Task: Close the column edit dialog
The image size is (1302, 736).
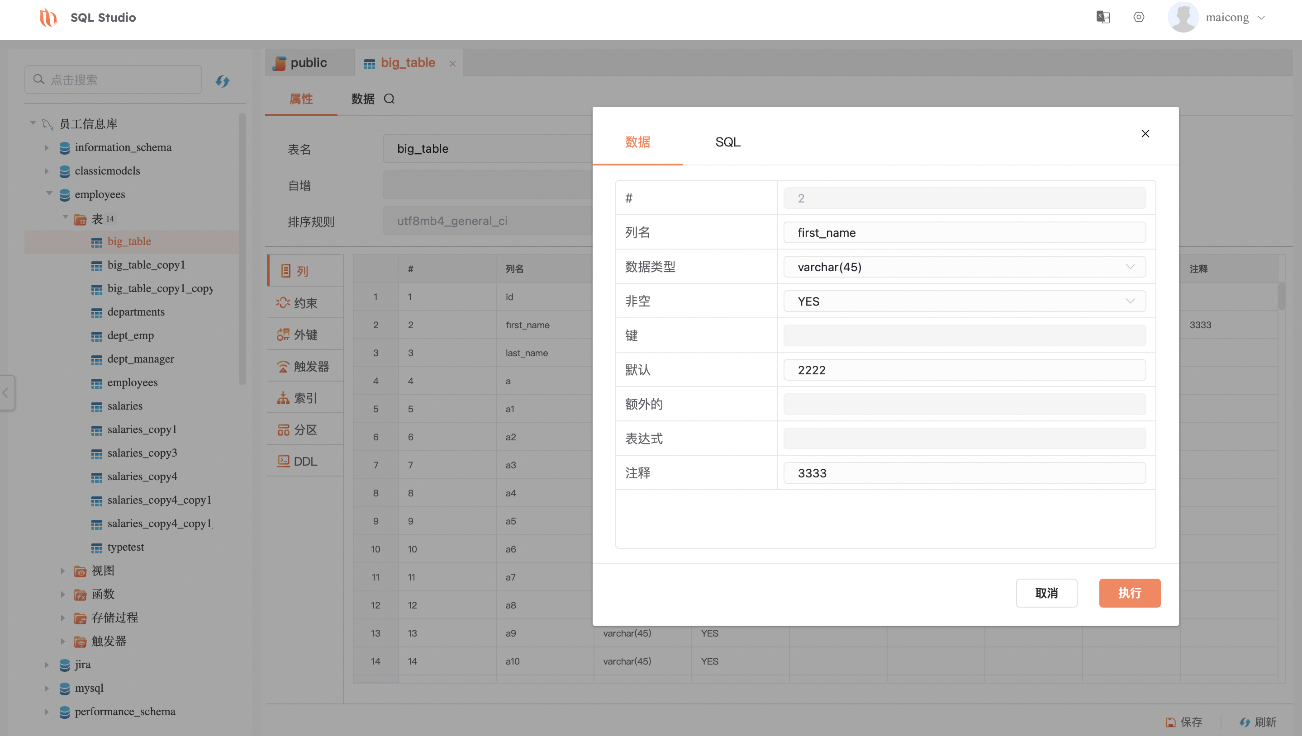Action: [1145, 133]
